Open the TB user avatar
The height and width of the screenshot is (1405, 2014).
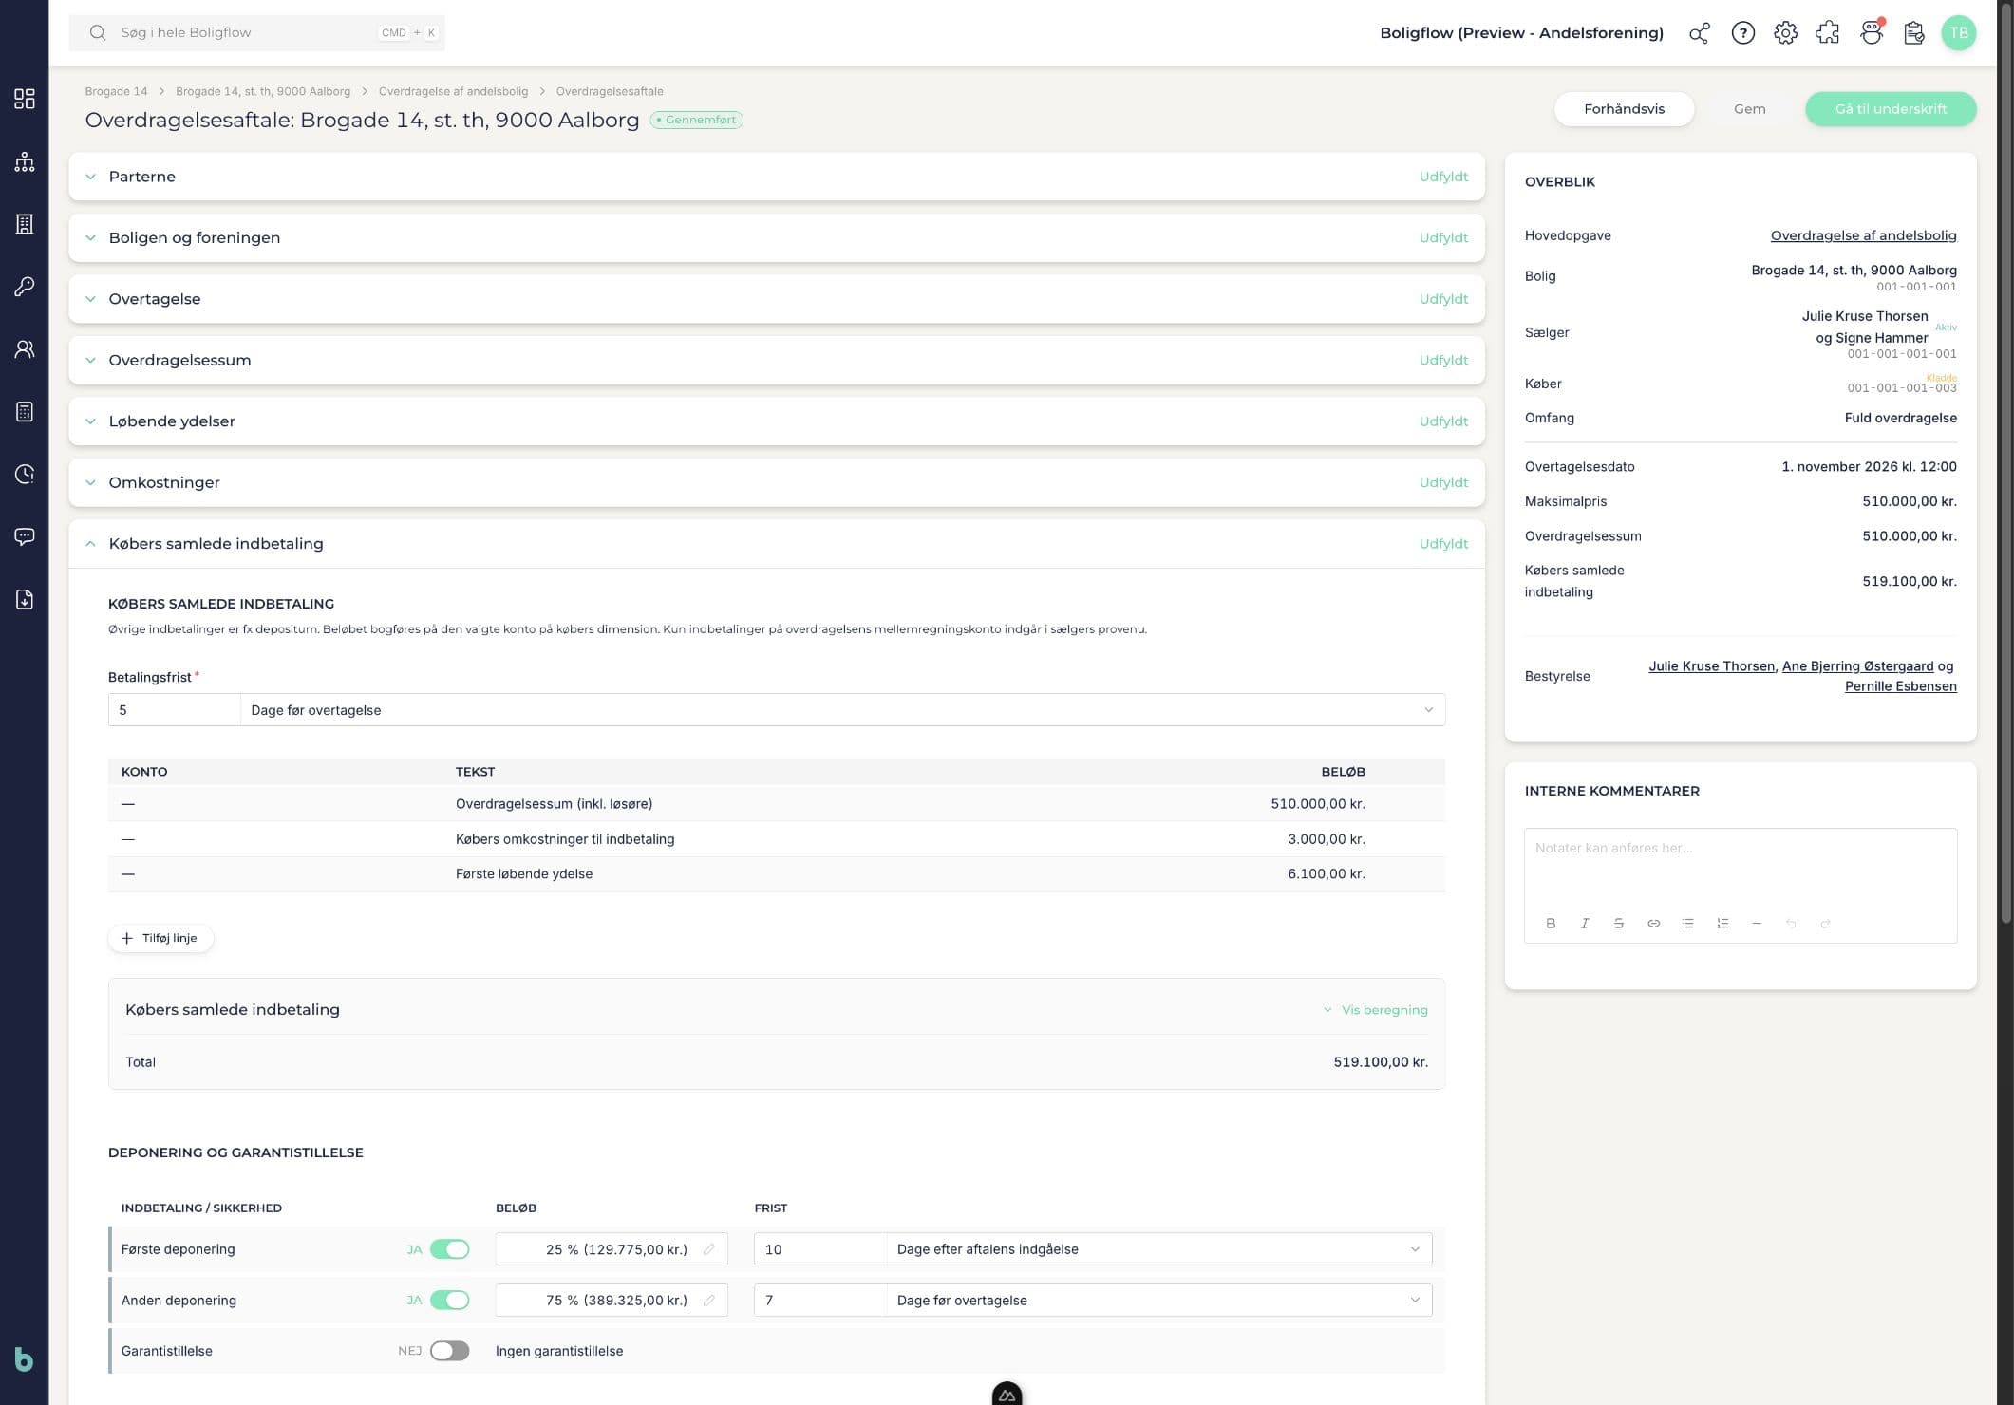coord(1958,33)
